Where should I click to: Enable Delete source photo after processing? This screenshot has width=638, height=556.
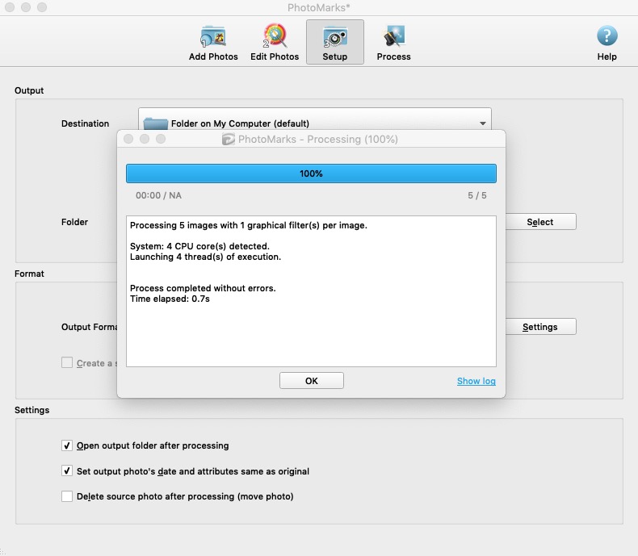point(67,496)
